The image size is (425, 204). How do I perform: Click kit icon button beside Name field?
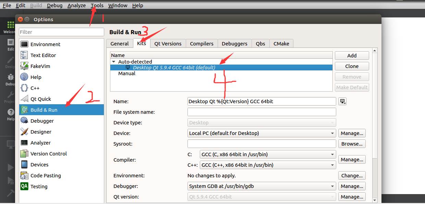click(342, 101)
